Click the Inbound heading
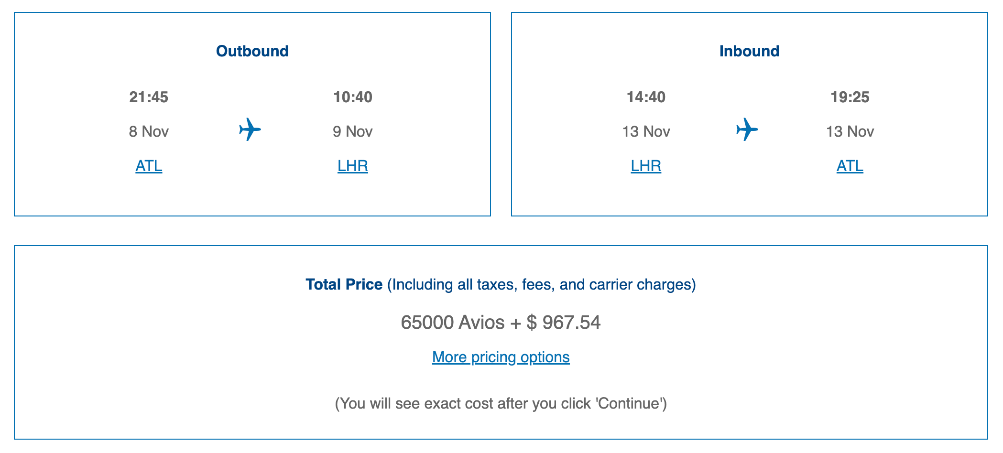Image resolution: width=1003 pixels, height=453 pixels. pyautogui.click(x=750, y=51)
